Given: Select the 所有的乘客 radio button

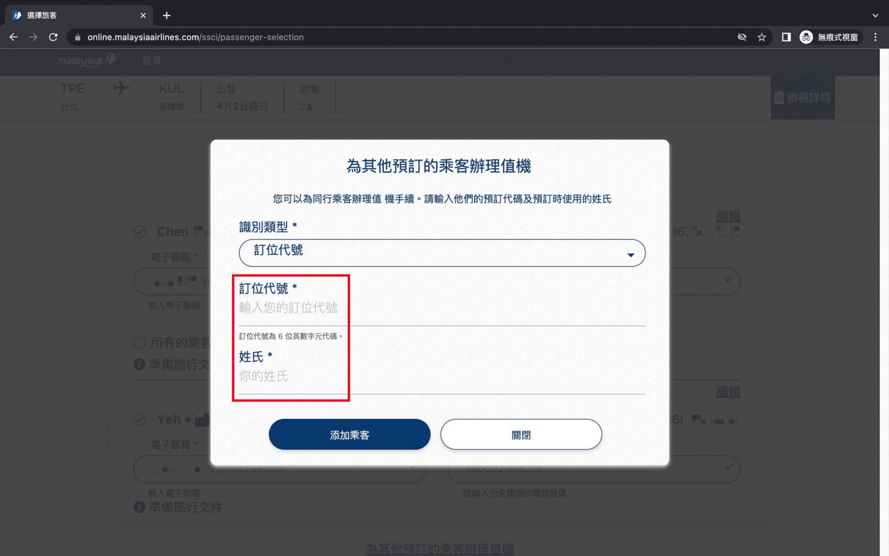Looking at the screenshot, I should 139,343.
